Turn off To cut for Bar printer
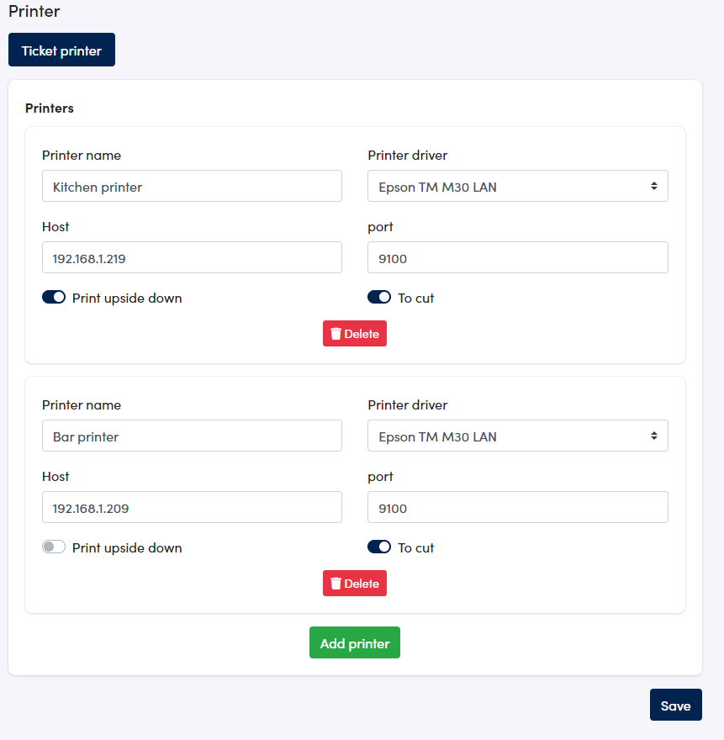Screen dimensions: 724x740 tap(379, 547)
